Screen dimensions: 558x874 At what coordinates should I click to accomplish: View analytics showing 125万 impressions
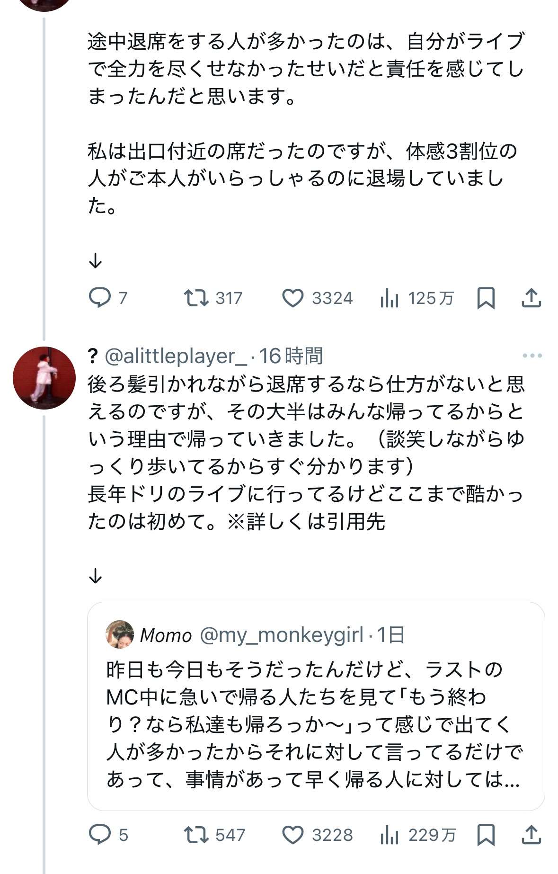(390, 298)
